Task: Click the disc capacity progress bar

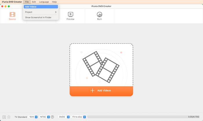Action: (136, 117)
